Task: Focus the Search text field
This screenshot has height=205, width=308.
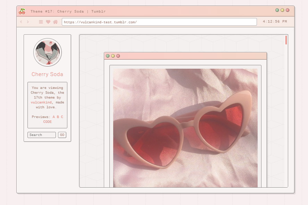Action: point(42,135)
